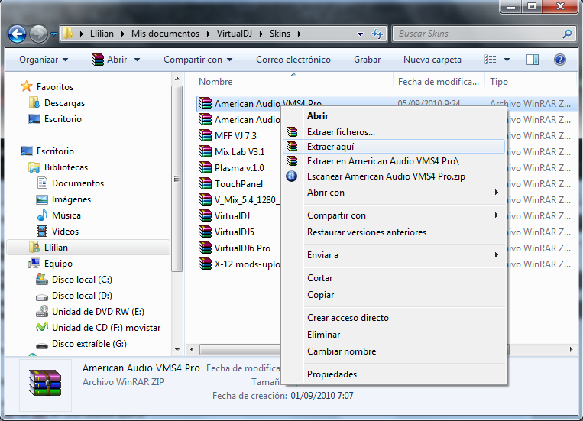Select Llilian user folder in sidebar
Viewport: 583px width, 421px height.
(89, 248)
